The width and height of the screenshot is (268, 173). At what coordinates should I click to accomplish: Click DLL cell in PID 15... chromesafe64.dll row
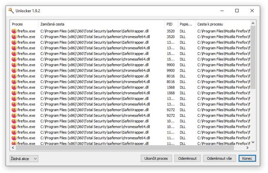(x=183, y=59)
